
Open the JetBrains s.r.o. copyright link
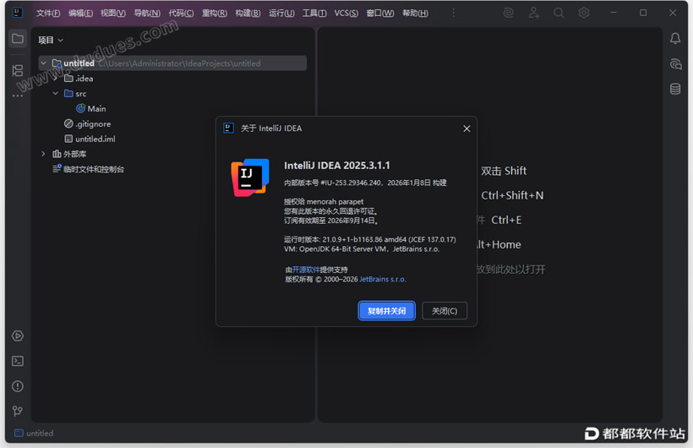point(382,280)
